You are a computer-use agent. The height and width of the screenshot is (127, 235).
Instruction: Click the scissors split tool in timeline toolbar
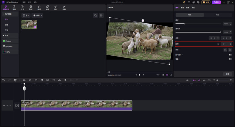24,80
